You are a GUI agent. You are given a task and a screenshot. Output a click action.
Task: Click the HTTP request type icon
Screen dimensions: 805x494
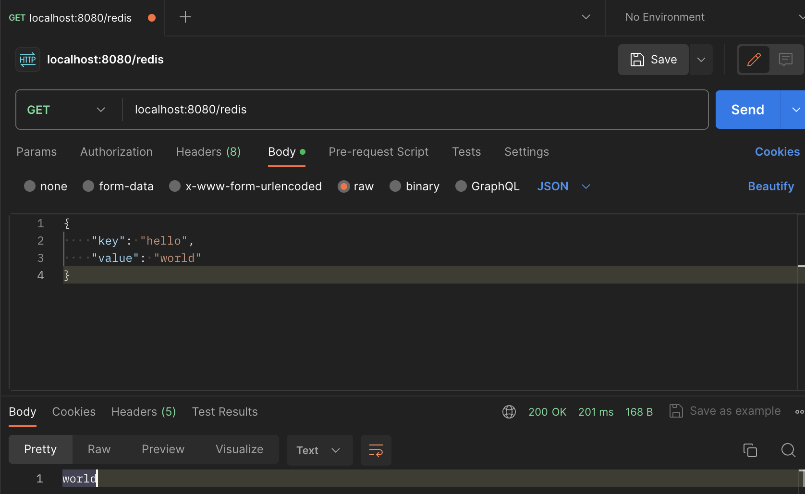(28, 60)
